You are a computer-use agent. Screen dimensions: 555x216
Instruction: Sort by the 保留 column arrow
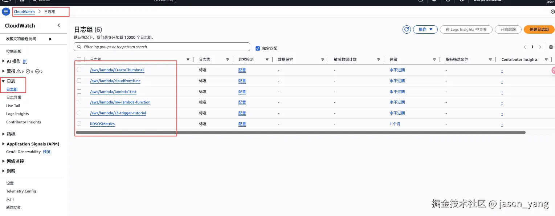(x=434, y=59)
